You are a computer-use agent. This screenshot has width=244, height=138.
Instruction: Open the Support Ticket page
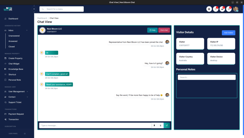pyautogui.click(x=15, y=102)
